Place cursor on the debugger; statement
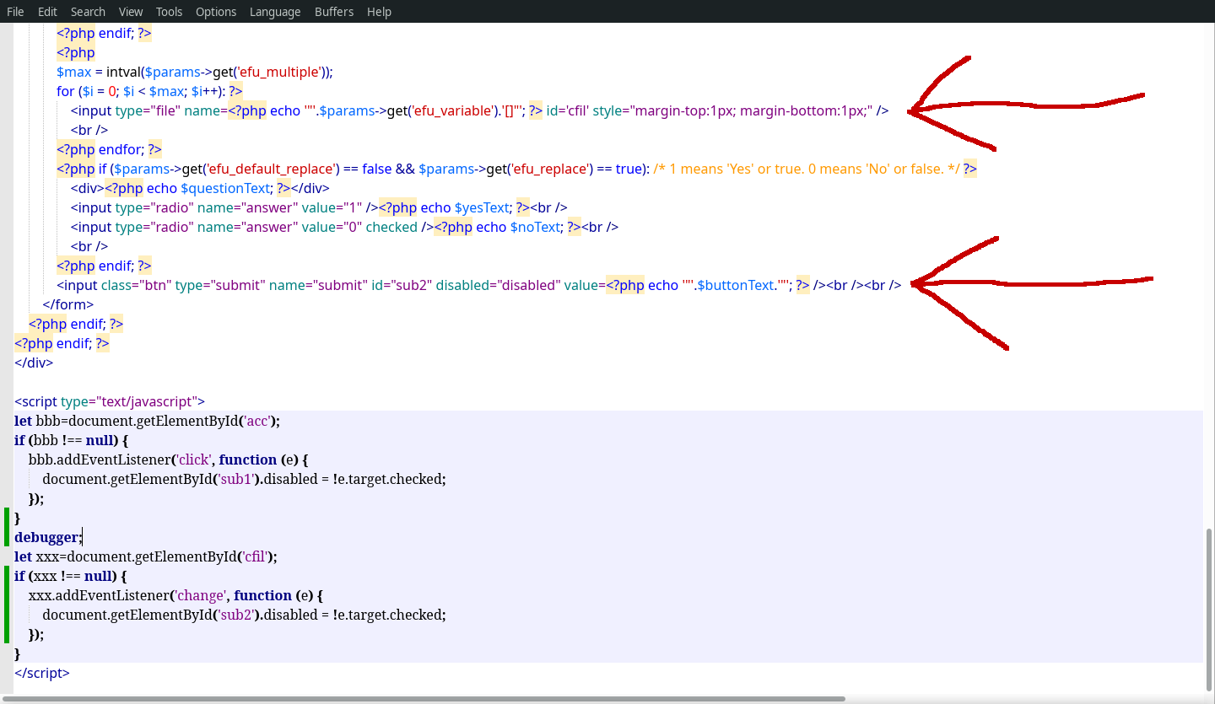The height and width of the screenshot is (704, 1215). [48, 537]
